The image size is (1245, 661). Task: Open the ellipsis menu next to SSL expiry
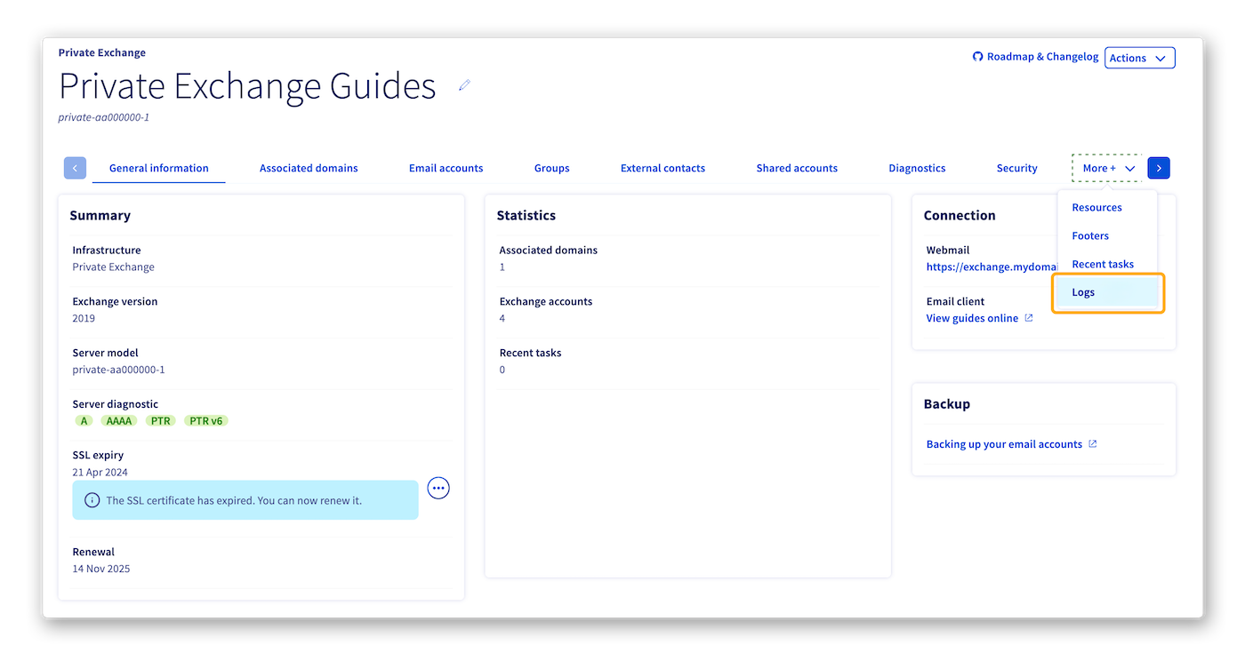438,488
